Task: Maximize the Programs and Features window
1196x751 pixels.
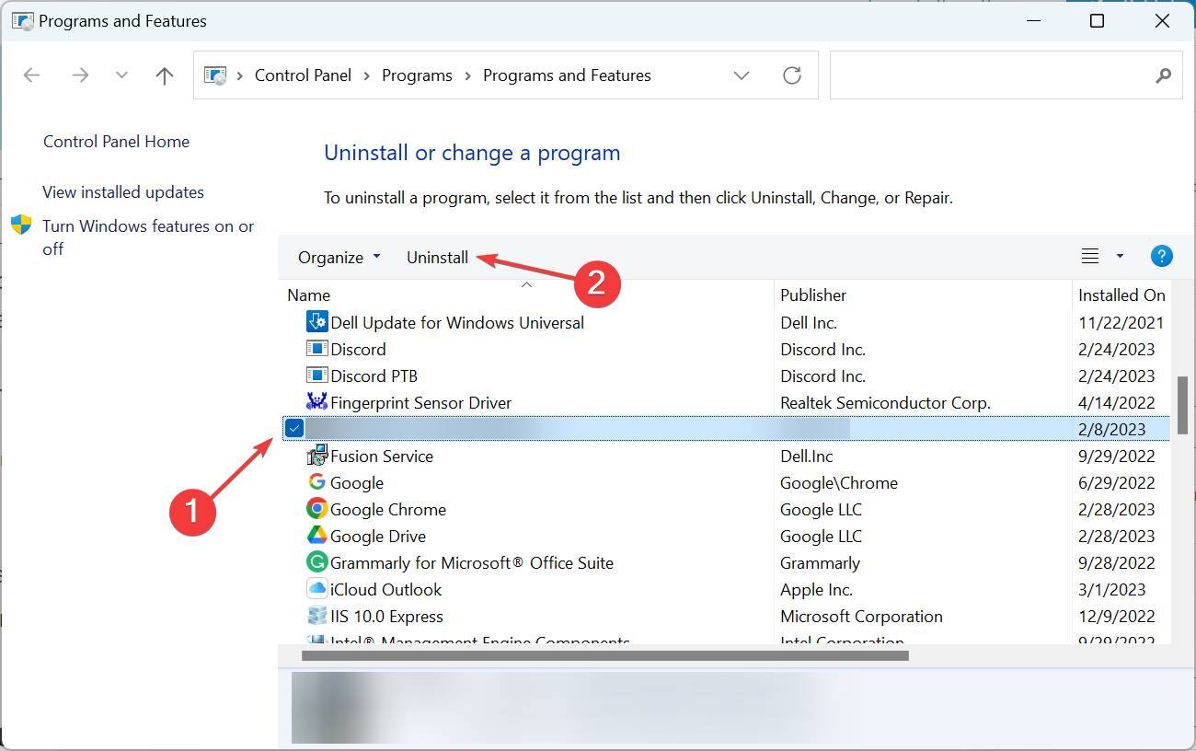Action: [1097, 20]
